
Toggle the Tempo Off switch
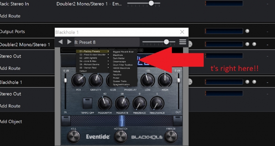click(x=87, y=103)
